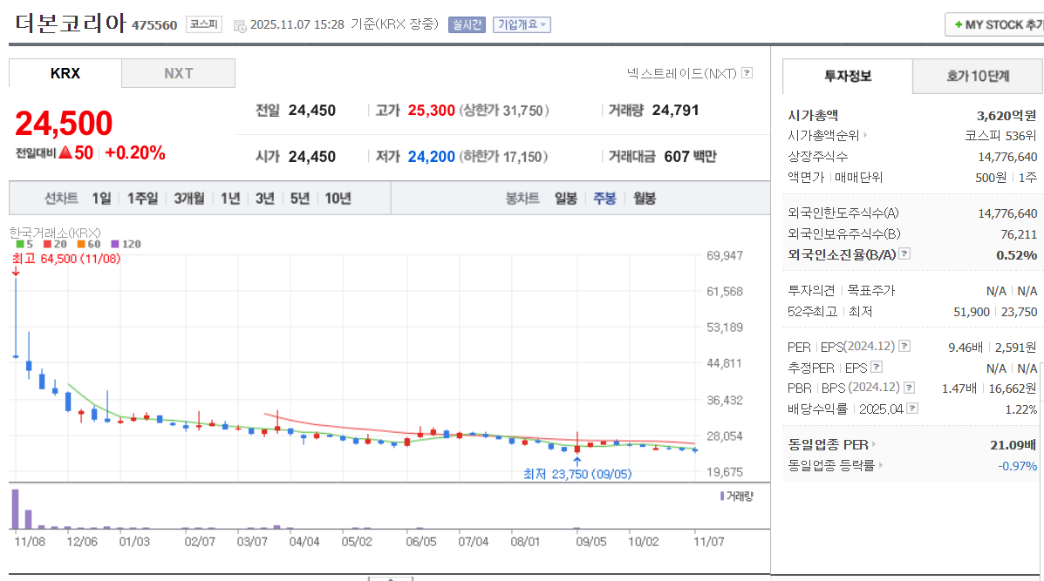Click the current price 24,500
Viewport: 1044px width, 581px height.
click(x=64, y=124)
